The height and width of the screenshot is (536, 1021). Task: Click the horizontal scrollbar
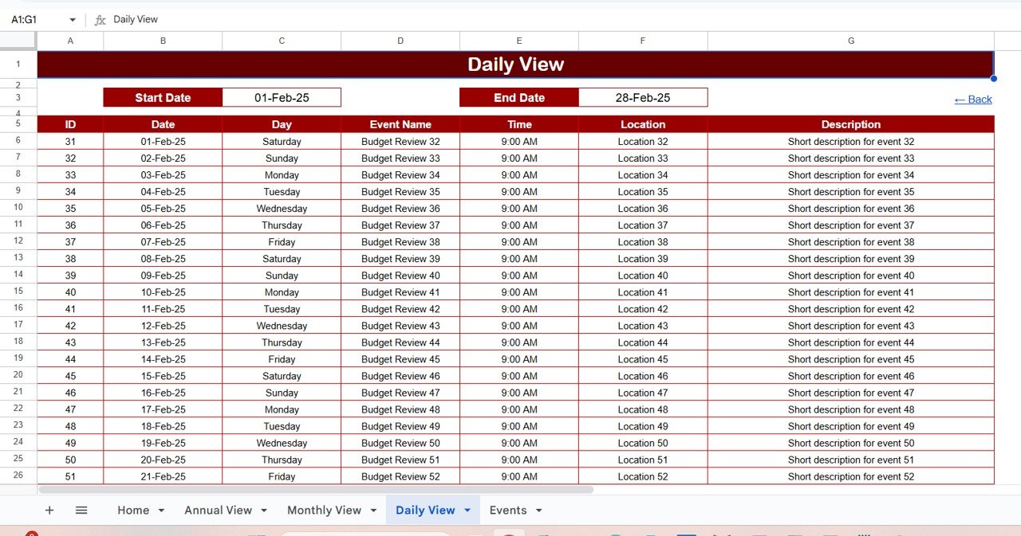click(x=315, y=490)
